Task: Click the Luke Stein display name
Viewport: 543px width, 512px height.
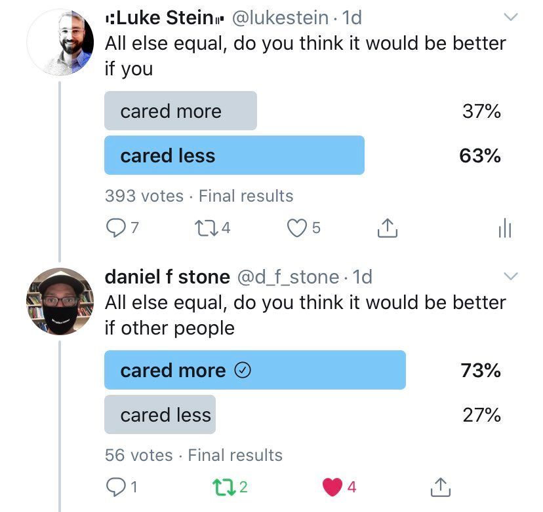Action: [x=164, y=19]
